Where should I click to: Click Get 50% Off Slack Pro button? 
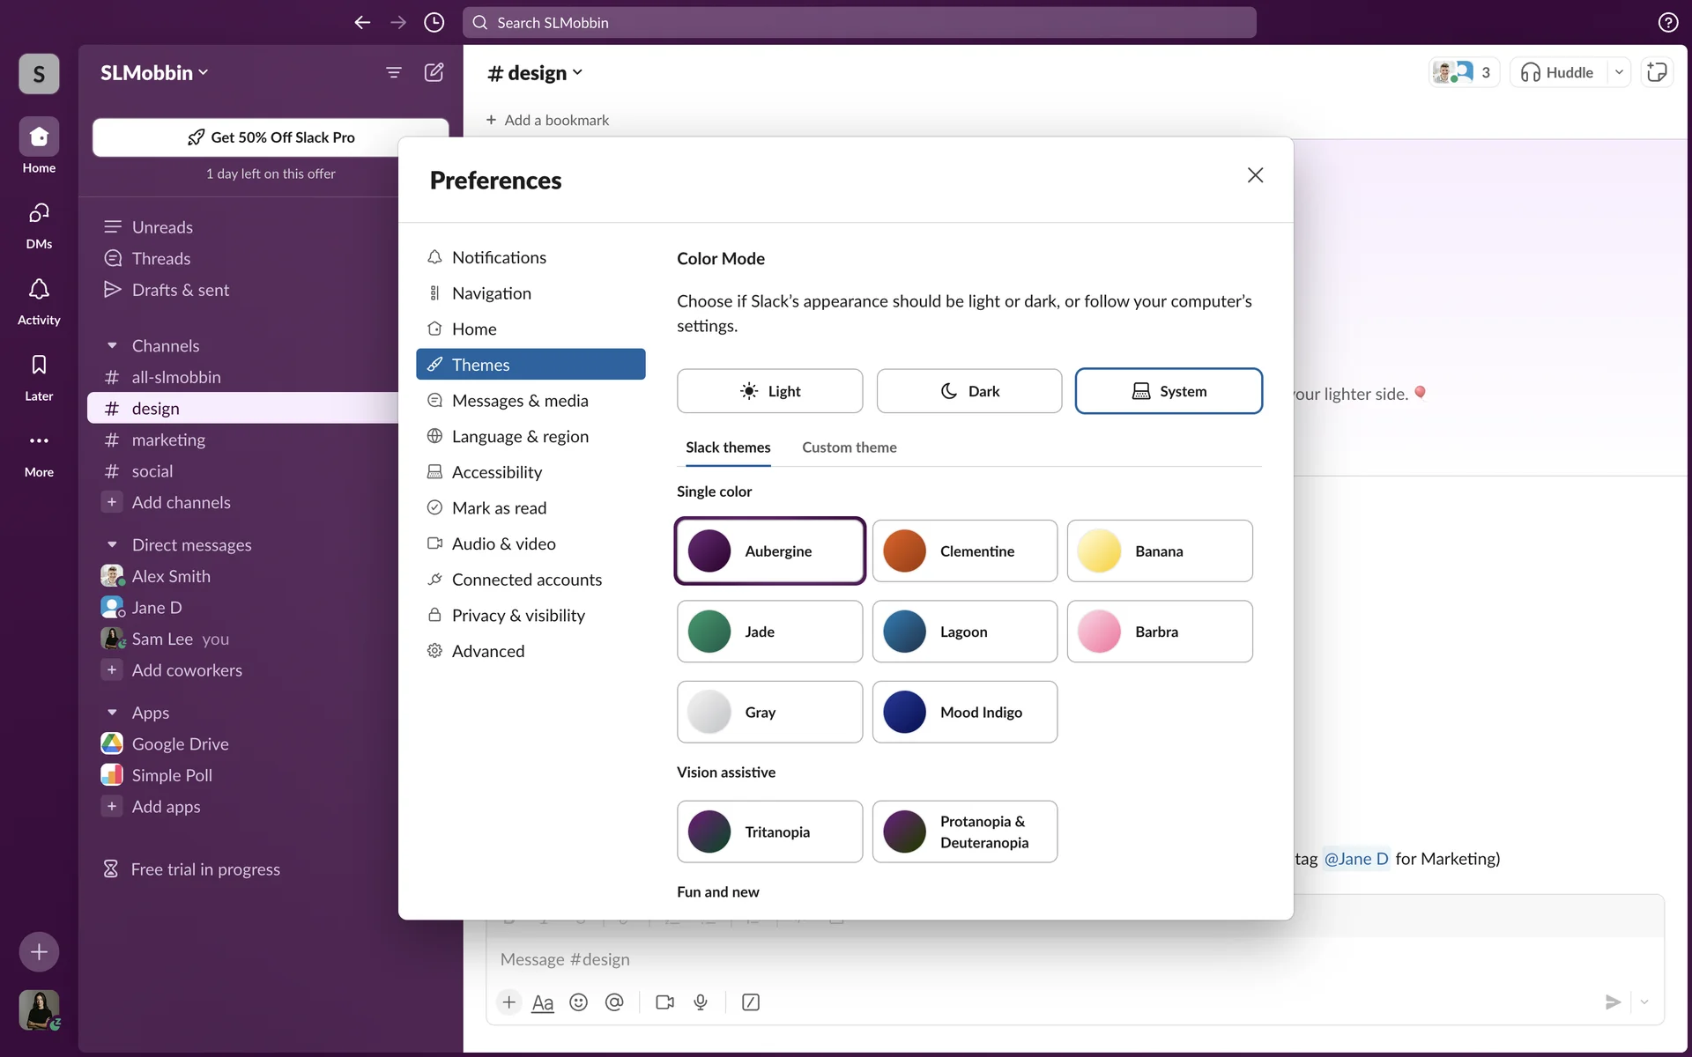[271, 137]
